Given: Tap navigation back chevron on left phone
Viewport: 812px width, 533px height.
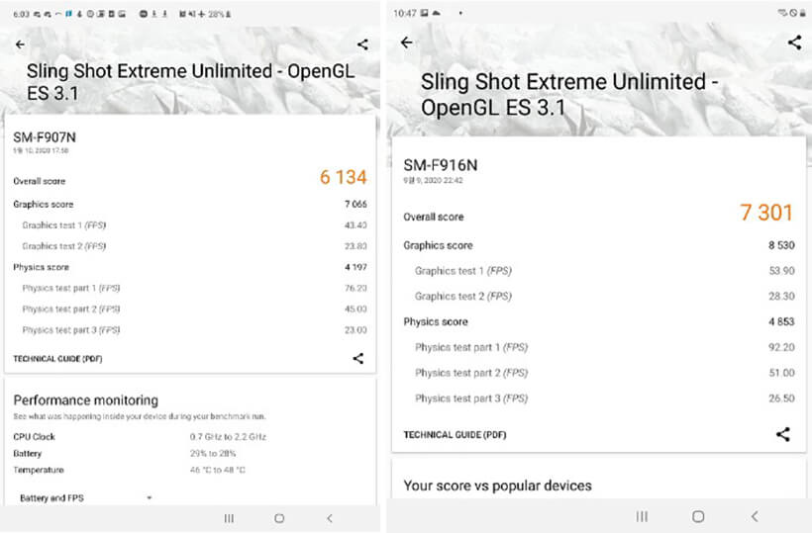Looking at the screenshot, I should tap(330, 518).
